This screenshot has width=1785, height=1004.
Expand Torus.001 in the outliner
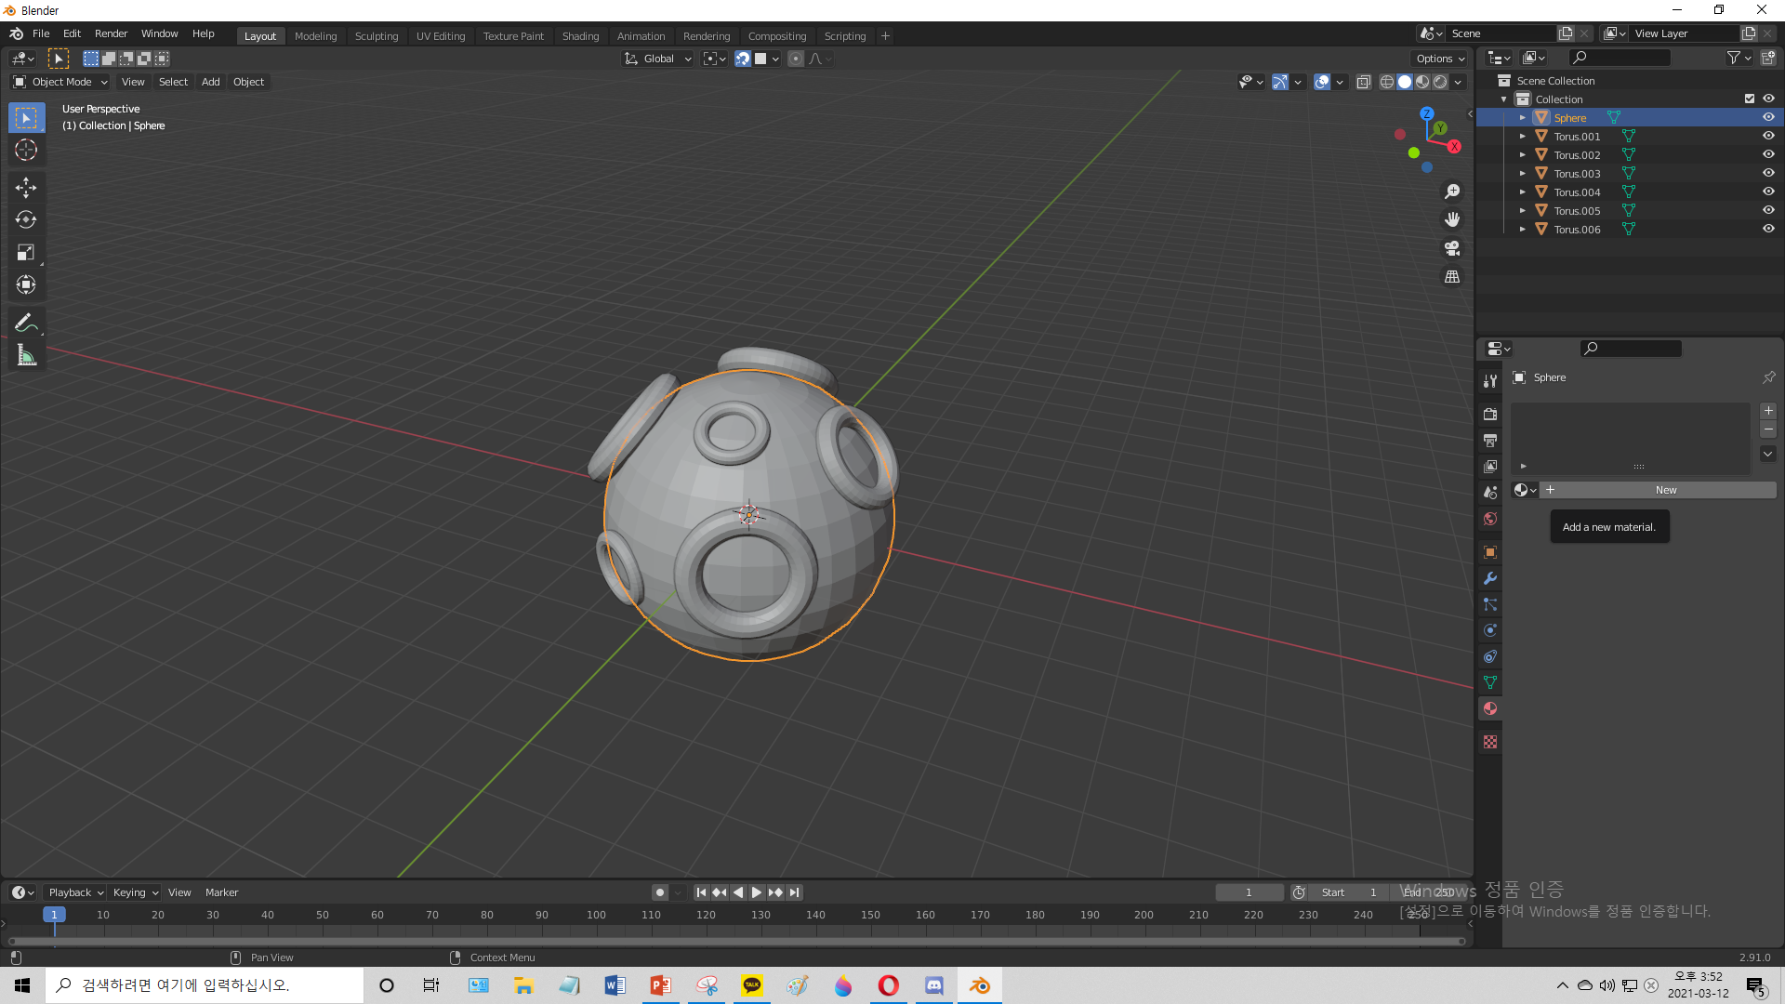point(1523,137)
